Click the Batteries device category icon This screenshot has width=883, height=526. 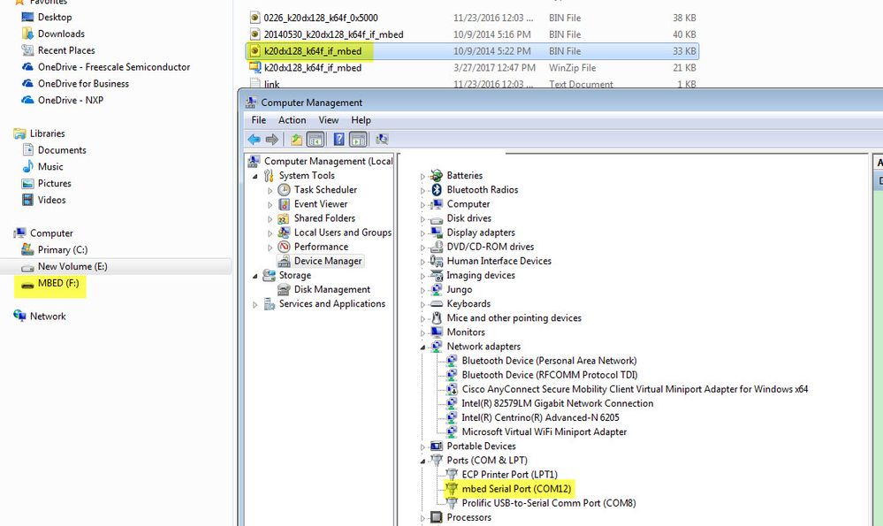(x=436, y=175)
